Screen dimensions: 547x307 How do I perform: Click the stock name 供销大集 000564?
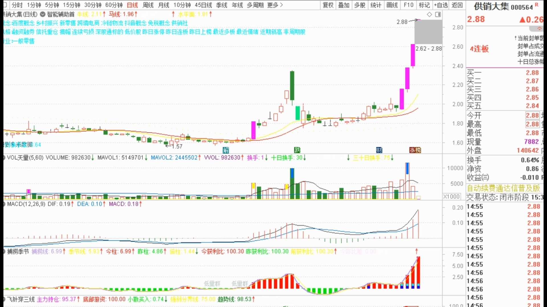click(x=503, y=7)
